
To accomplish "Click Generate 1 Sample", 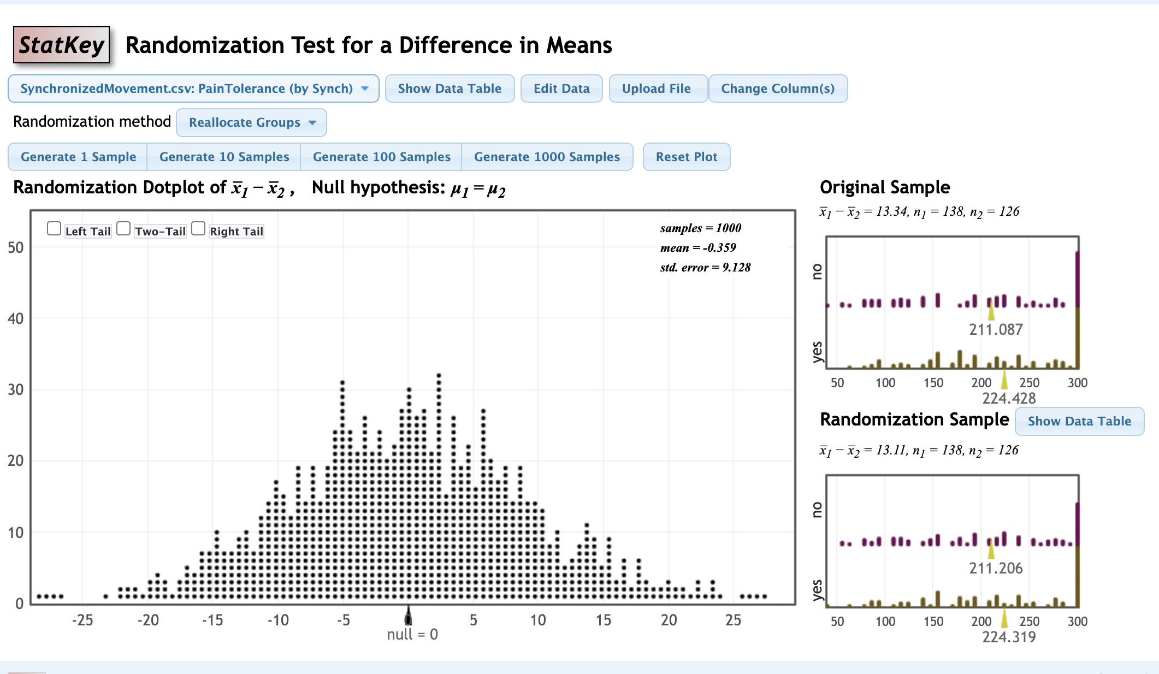I will (x=78, y=157).
